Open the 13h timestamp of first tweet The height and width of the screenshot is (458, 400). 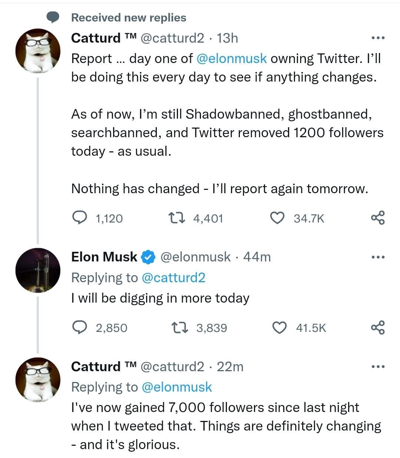(227, 38)
